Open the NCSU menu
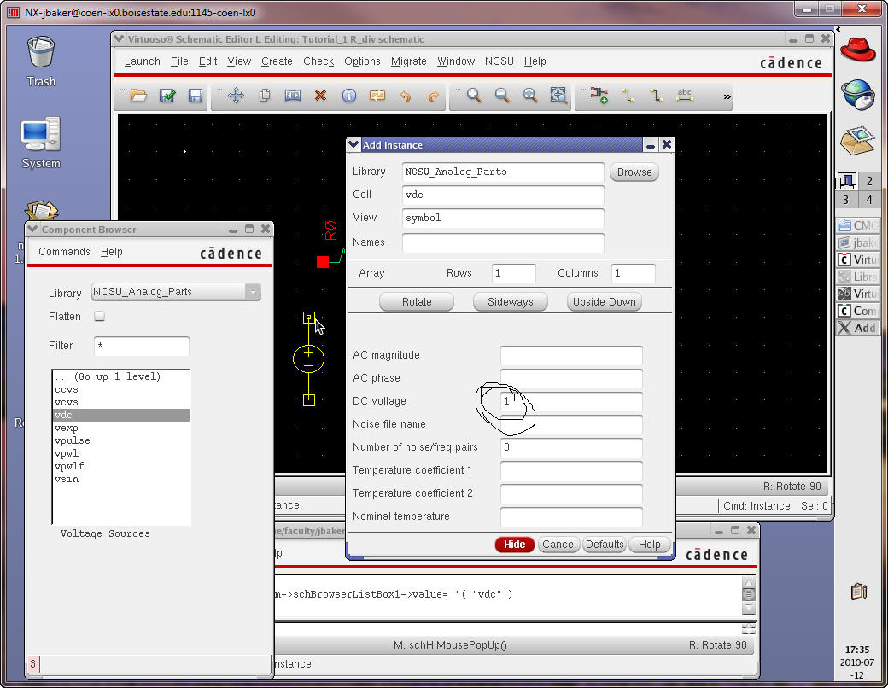The width and height of the screenshot is (888, 688). coord(499,61)
